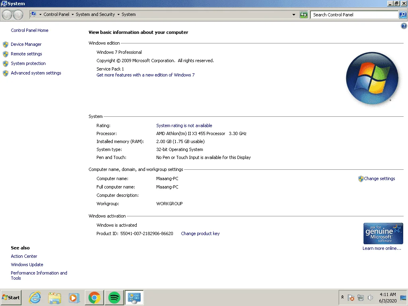Open Advanced system settings
408x306 pixels.
(36, 73)
